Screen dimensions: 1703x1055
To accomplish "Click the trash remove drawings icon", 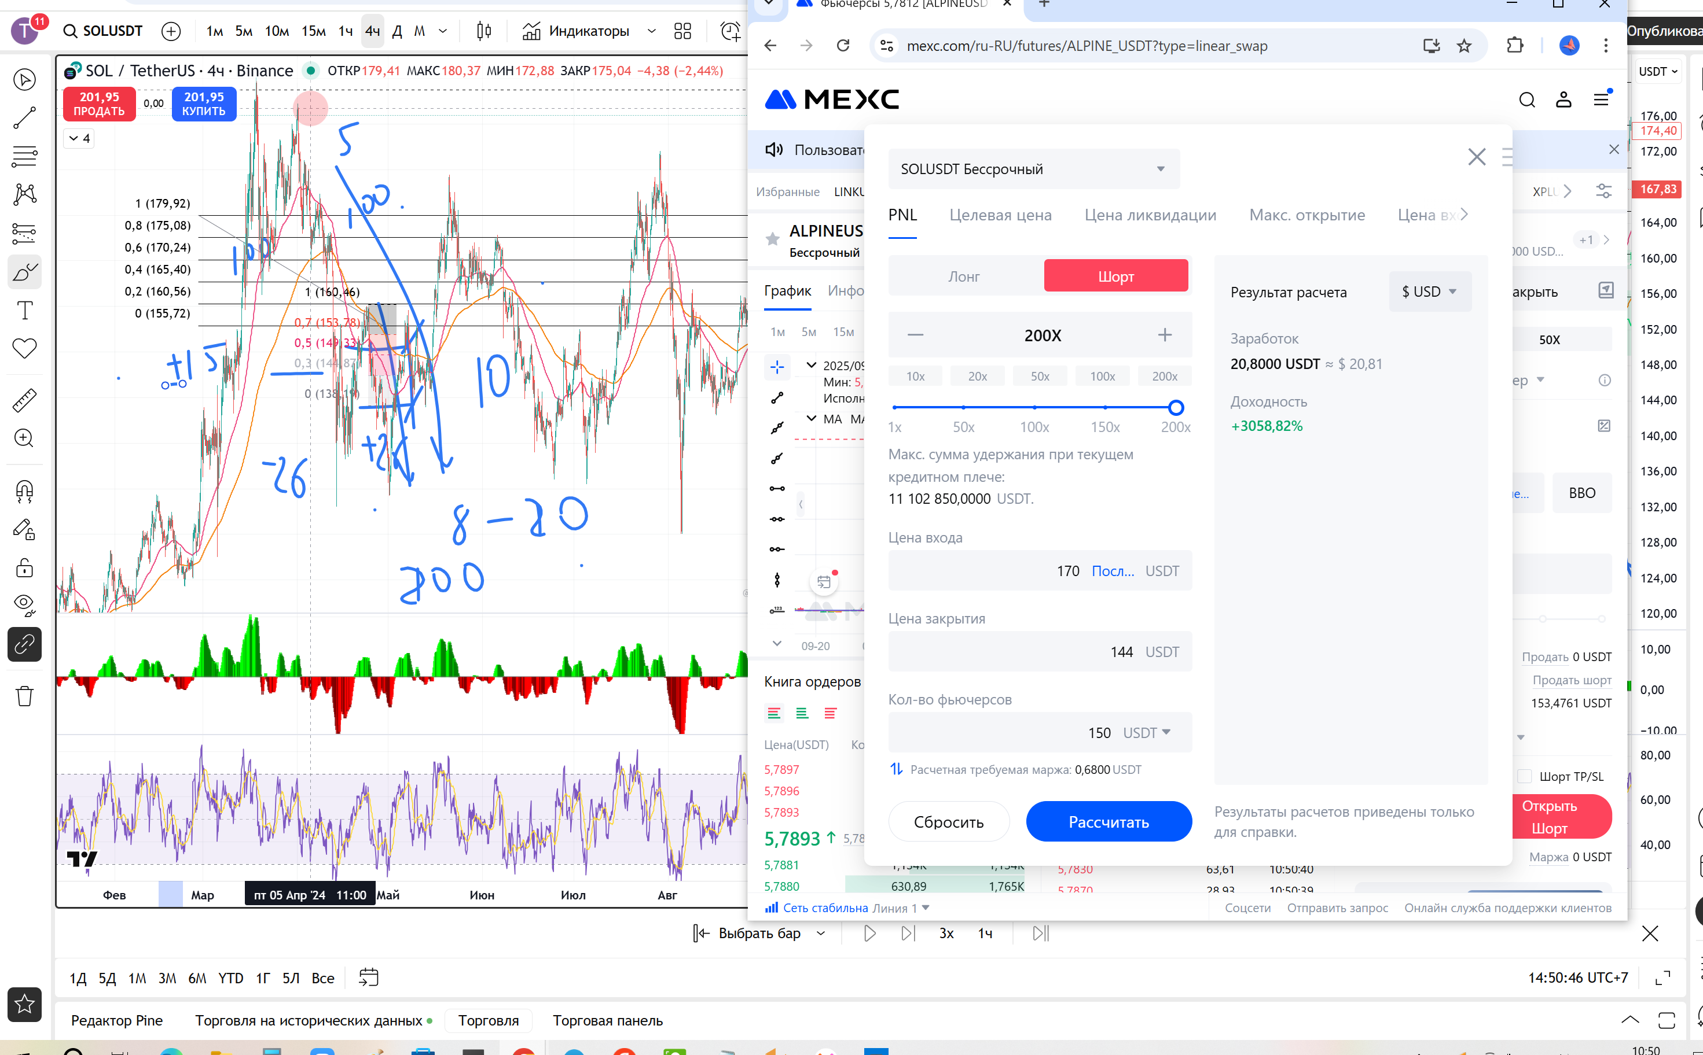I will tap(24, 696).
